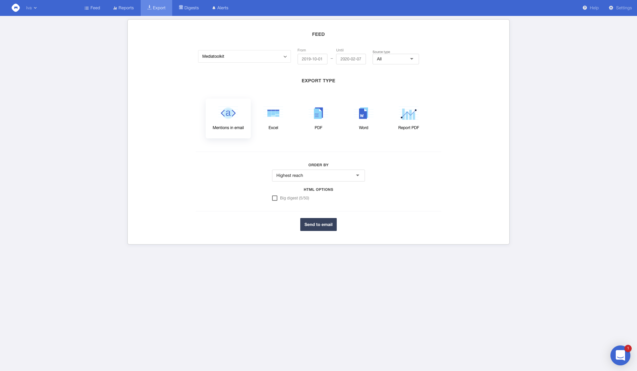Open the Order by Highest reach dropdown
Image resolution: width=637 pixels, height=371 pixels.
point(318,176)
